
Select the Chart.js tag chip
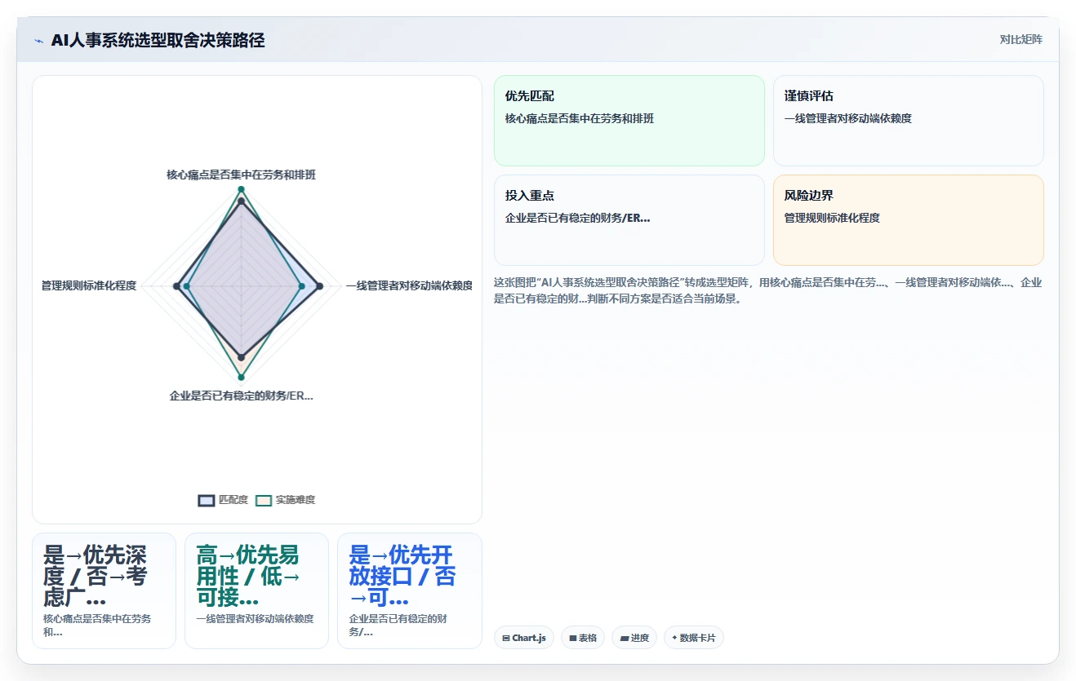[523, 638]
